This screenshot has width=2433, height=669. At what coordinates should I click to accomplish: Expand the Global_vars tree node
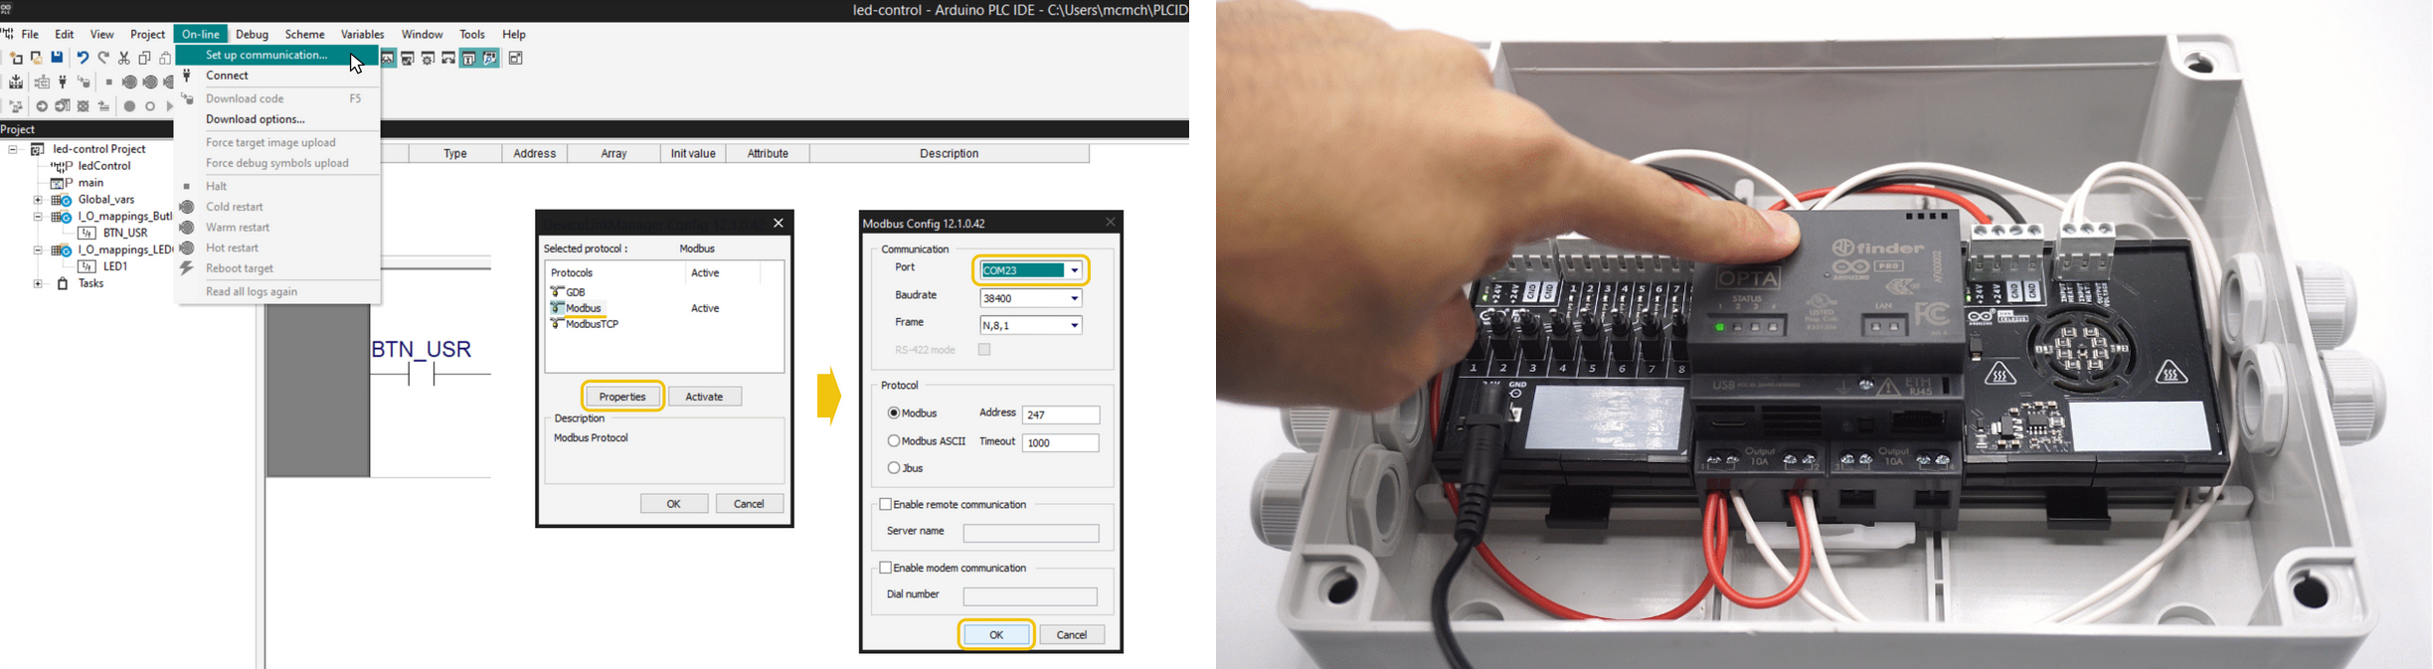pos(38,200)
